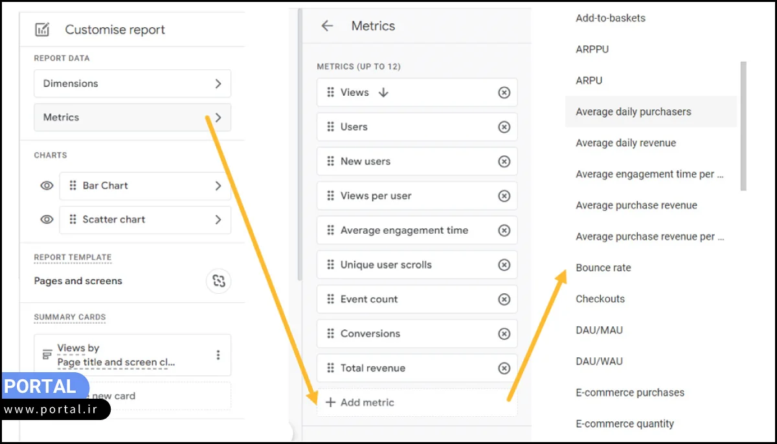777x444 pixels.
Task: Click the sort arrow next to Views
Action: click(383, 93)
